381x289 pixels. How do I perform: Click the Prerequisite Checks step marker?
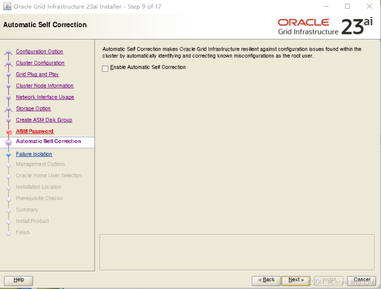[9, 200]
